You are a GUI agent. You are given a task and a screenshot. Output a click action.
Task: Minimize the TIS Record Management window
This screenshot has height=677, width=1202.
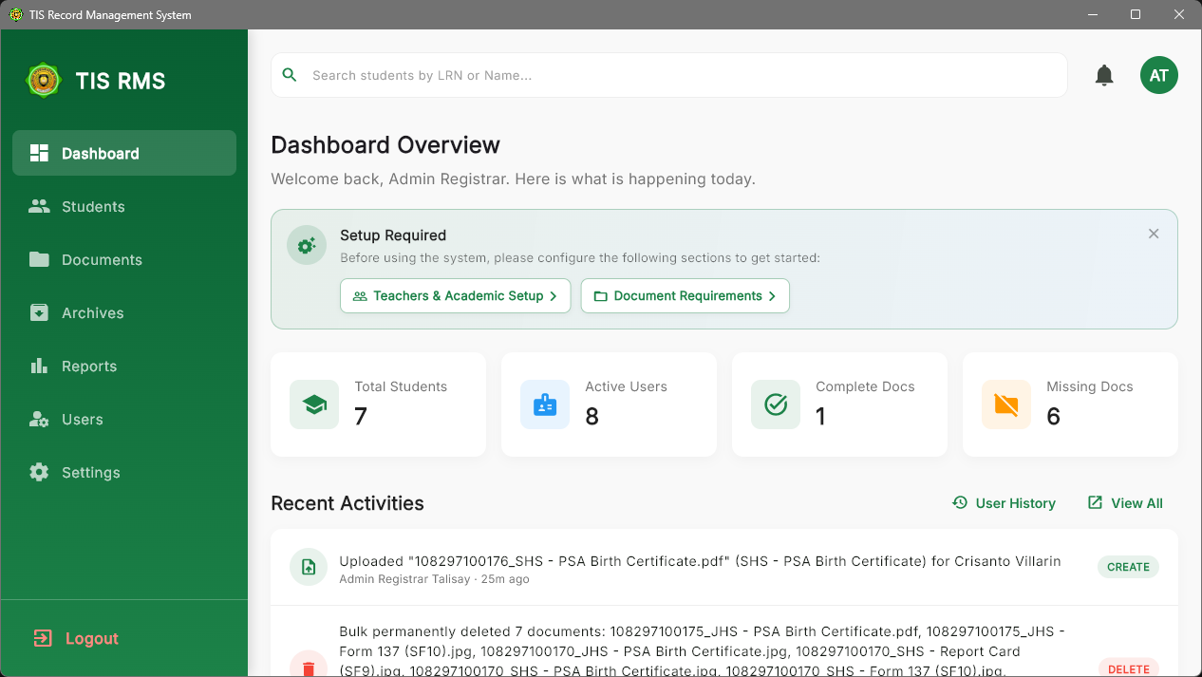click(1092, 14)
